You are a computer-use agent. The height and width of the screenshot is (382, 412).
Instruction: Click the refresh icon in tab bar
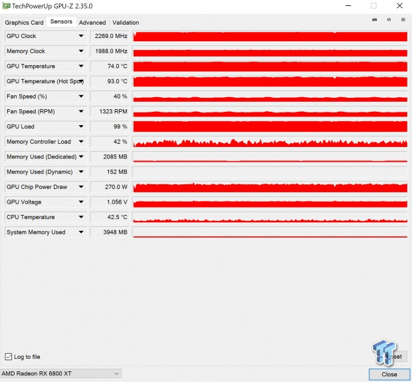pyautogui.click(x=389, y=20)
